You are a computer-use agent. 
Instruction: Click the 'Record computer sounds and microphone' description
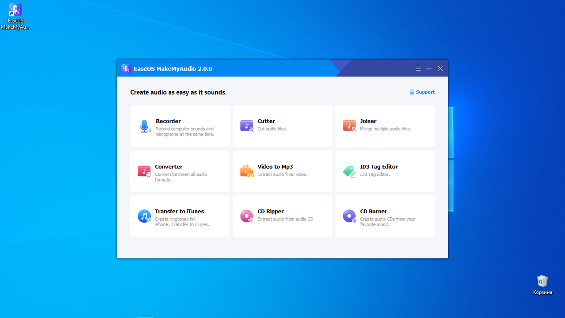click(185, 132)
